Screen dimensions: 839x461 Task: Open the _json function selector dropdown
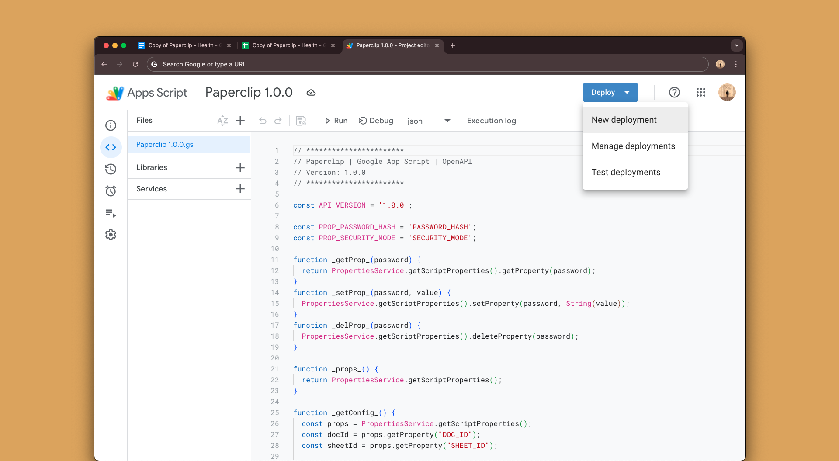tap(447, 121)
